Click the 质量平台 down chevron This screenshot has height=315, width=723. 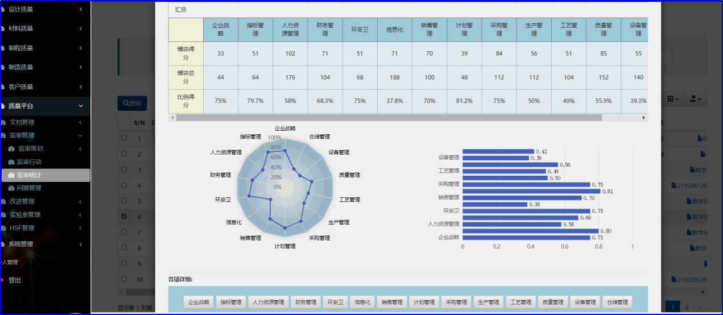81,106
